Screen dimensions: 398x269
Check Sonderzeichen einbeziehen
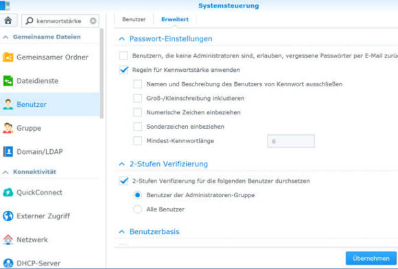coord(137,127)
